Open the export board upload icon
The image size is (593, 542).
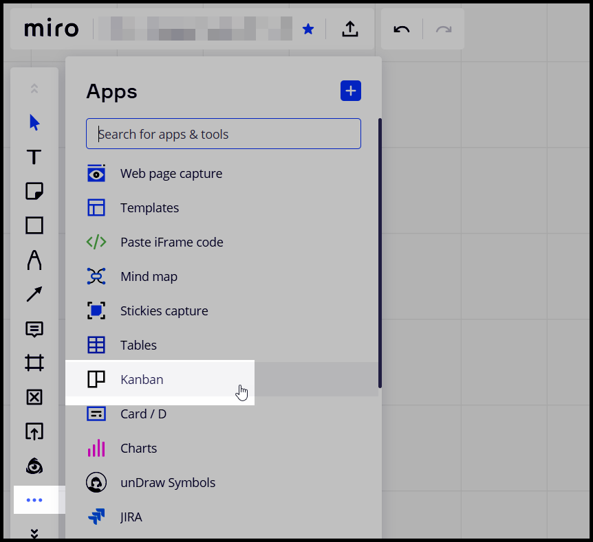click(x=350, y=29)
